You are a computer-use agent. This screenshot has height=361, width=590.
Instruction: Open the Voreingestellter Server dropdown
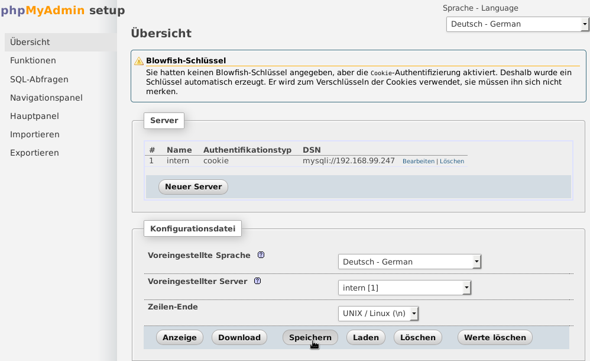404,288
